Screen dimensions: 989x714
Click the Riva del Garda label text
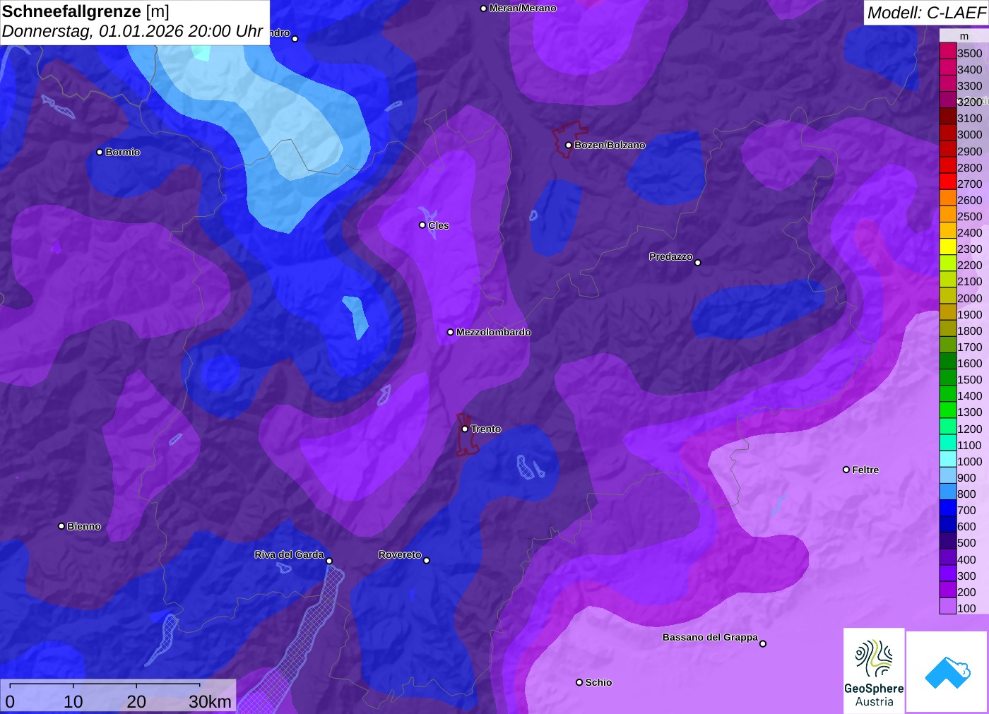tap(290, 555)
